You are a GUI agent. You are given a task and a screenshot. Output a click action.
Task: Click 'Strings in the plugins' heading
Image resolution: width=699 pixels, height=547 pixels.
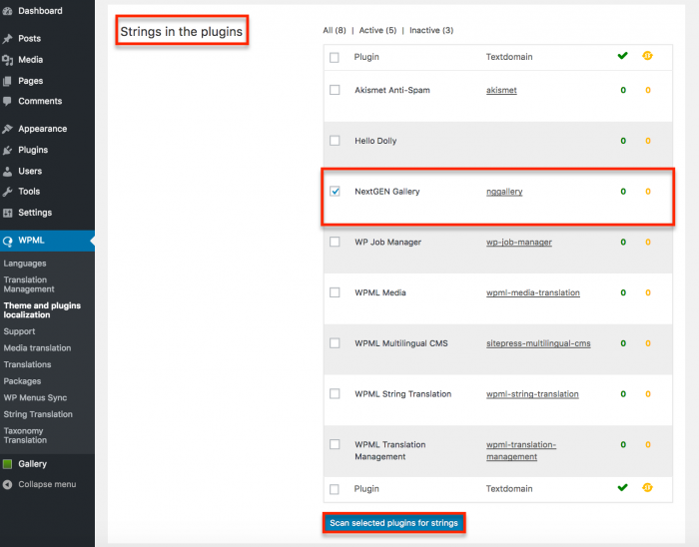click(182, 32)
